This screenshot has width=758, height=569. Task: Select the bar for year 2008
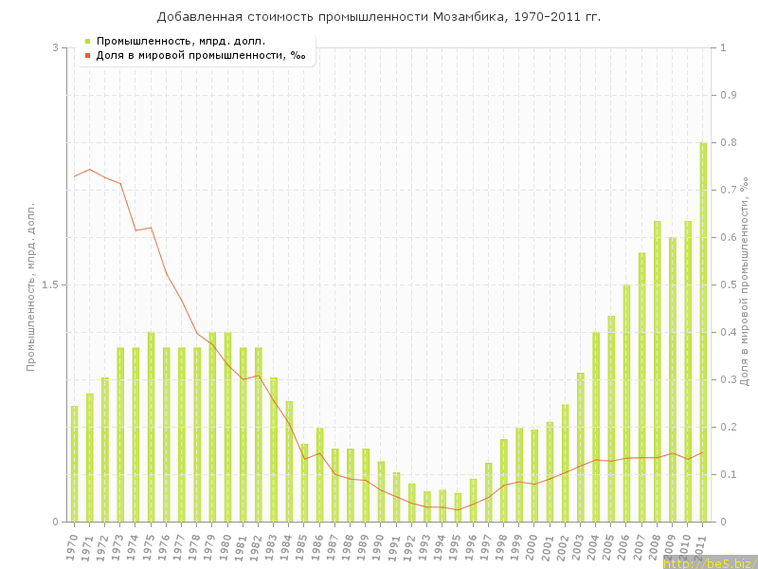[x=657, y=372]
